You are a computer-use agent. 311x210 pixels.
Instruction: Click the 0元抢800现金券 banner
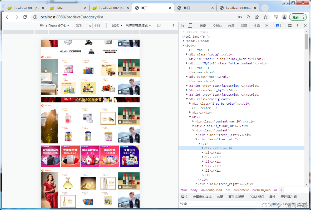click(x=90, y=100)
